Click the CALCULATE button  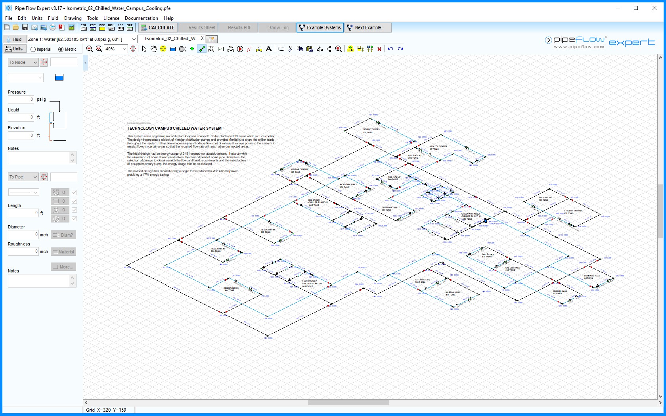click(157, 27)
